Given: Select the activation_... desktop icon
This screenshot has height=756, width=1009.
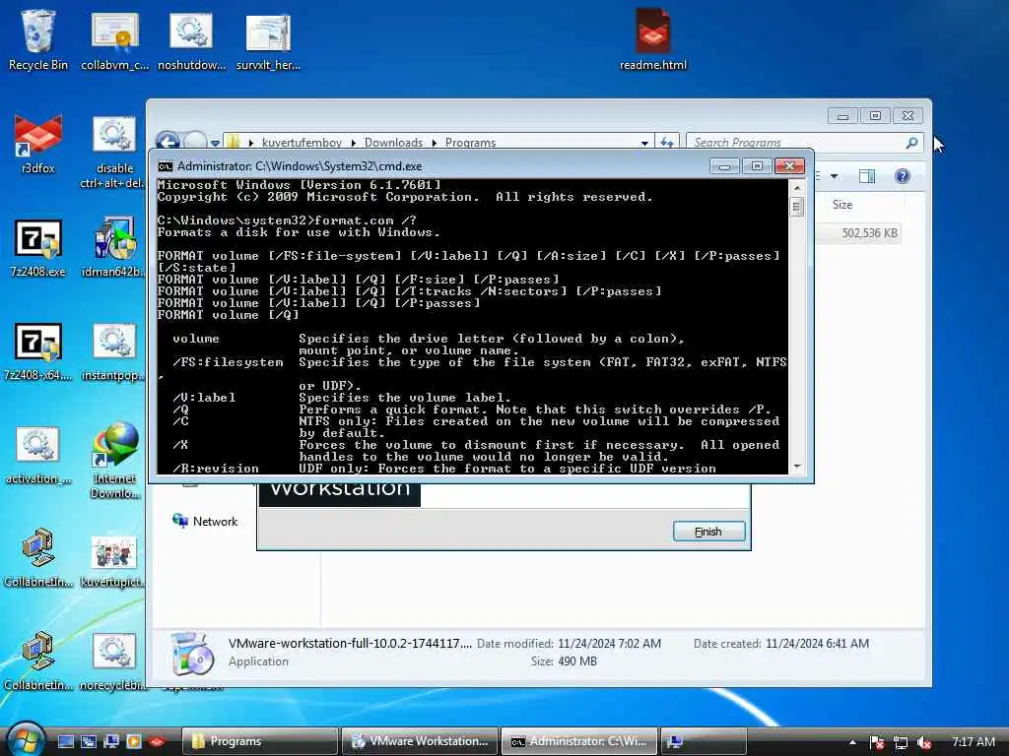Looking at the screenshot, I should [x=38, y=454].
